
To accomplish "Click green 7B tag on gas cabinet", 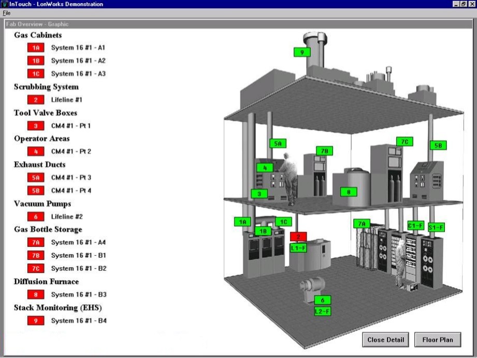I will (325, 151).
